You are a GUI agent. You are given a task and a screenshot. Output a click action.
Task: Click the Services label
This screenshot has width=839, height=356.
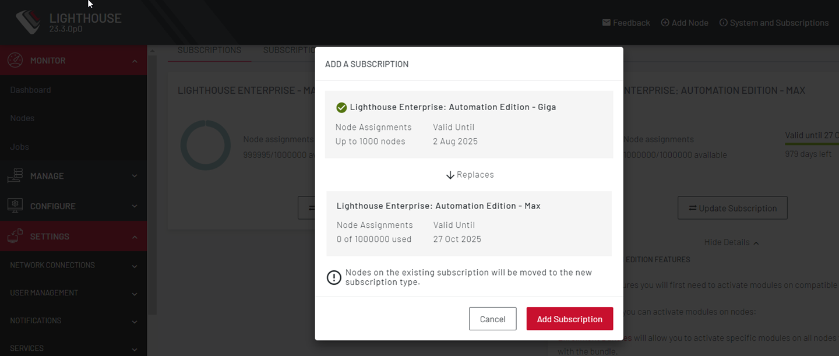pos(27,348)
